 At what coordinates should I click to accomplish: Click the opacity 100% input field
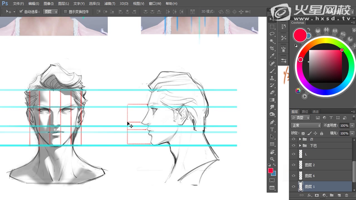click(344, 126)
